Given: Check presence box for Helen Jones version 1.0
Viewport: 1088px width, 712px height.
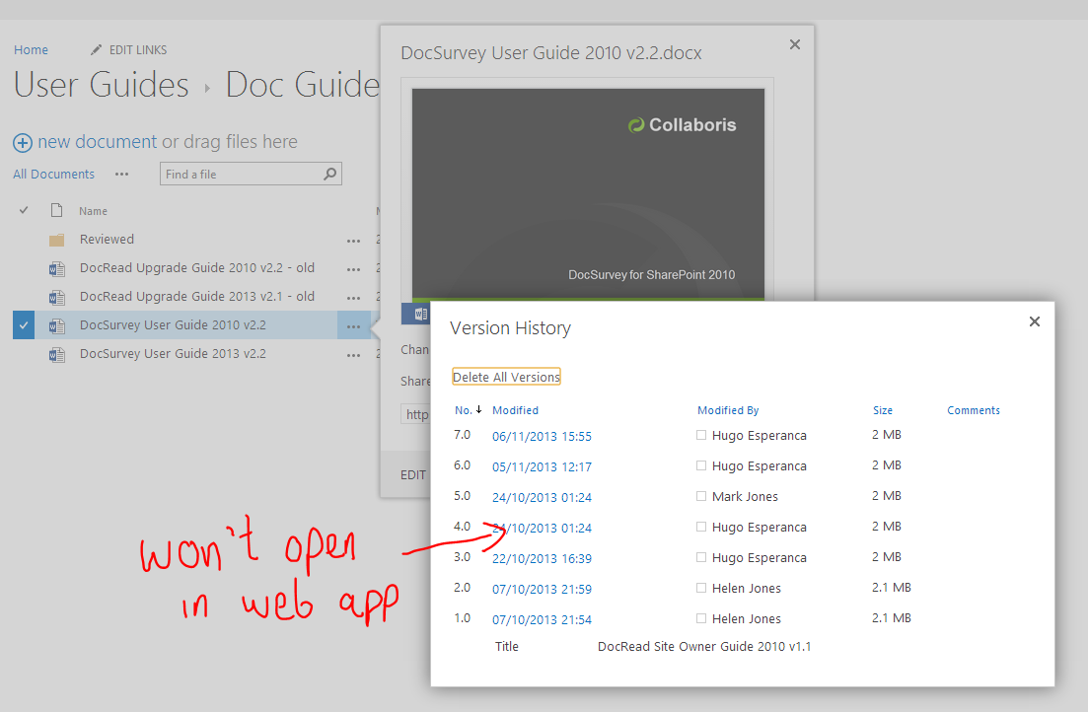Looking at the screenshot, I should [x=701, y=618].
